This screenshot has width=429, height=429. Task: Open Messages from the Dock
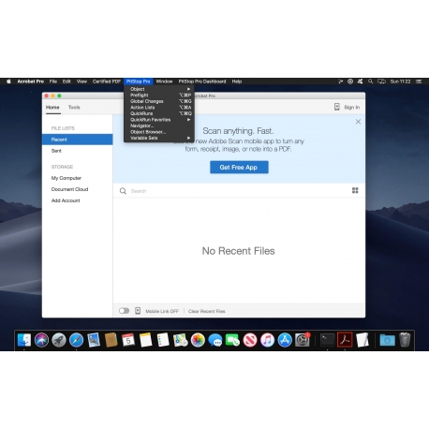215,340
